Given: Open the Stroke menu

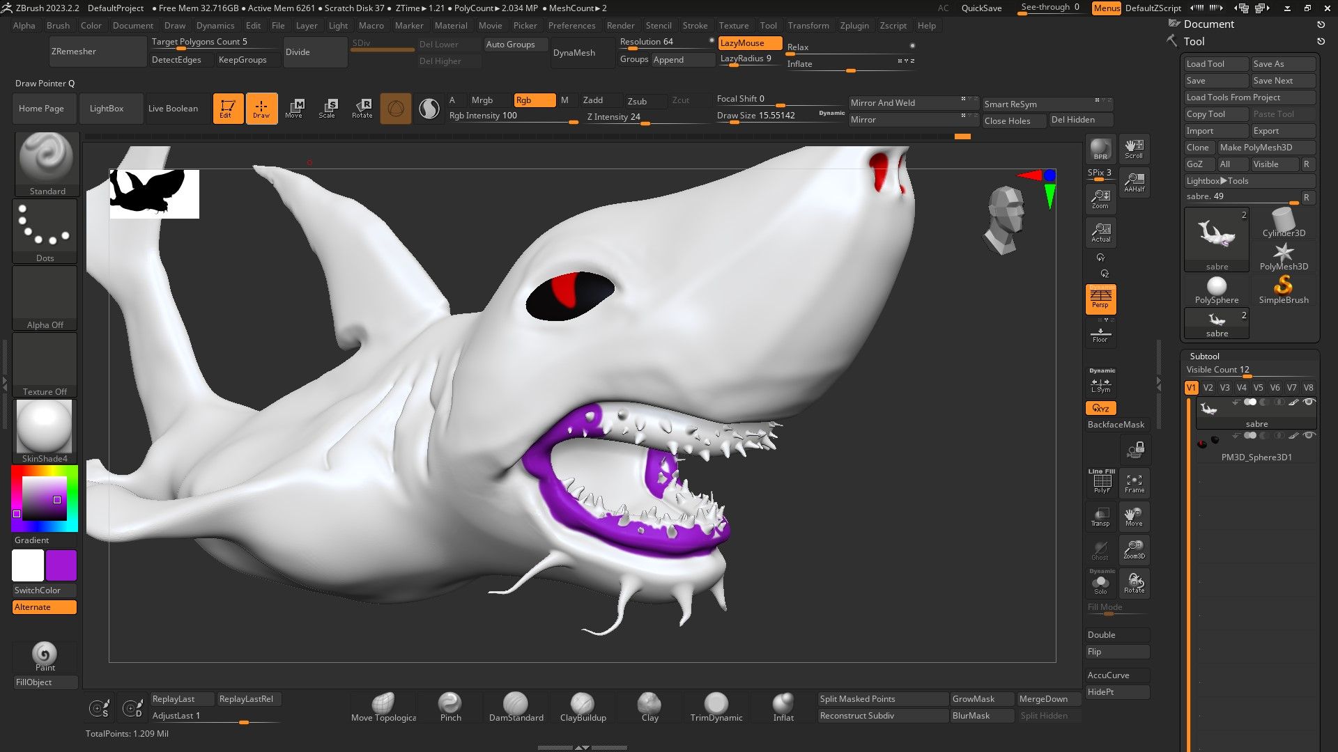Looking at the screenshot, I should [x=694, y=26].
